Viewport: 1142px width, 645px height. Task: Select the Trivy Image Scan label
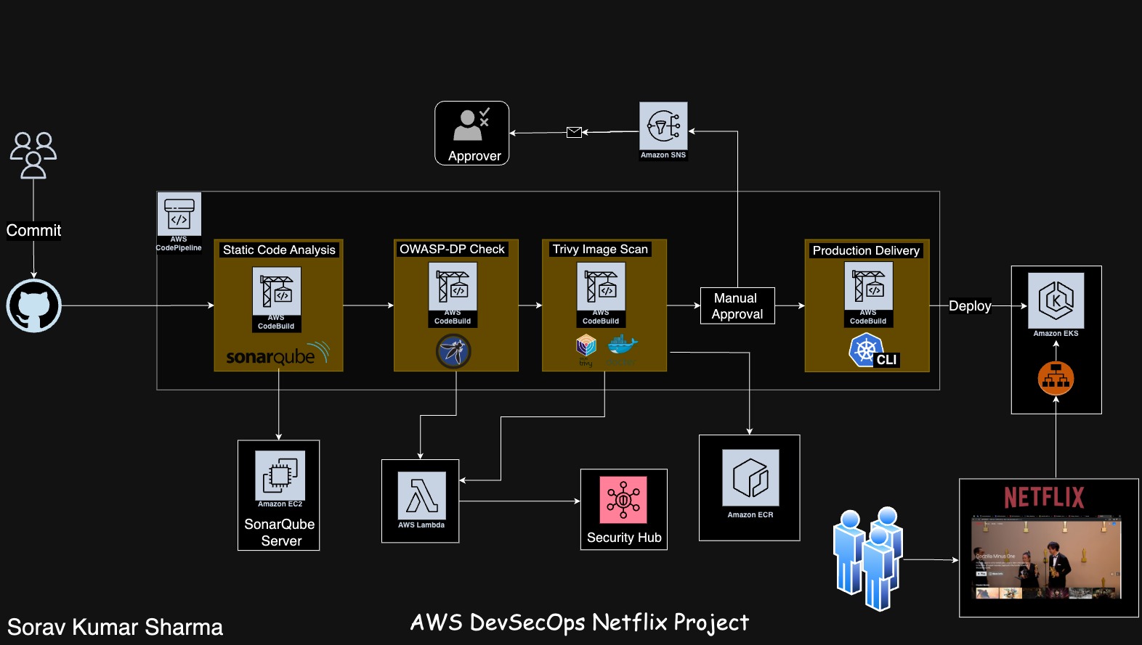(600, 249)
